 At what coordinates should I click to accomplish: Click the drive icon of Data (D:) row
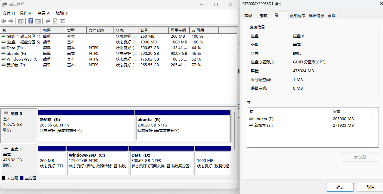click(3, 48)
